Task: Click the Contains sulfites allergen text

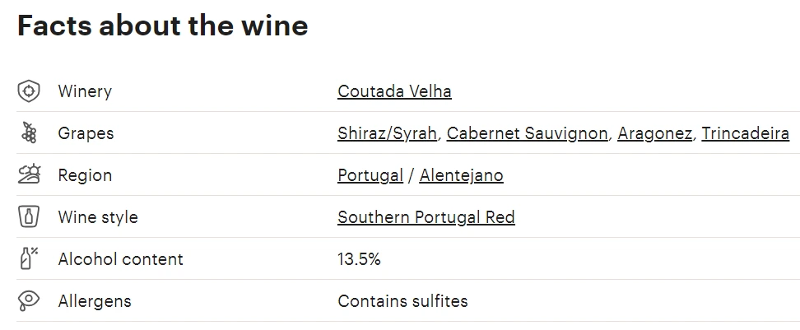Action: (402, 301)
